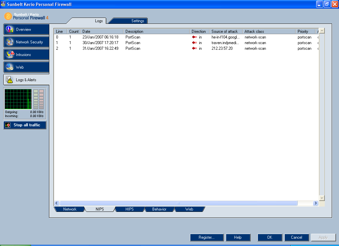Sort by Source of attack column

(226, 31)
